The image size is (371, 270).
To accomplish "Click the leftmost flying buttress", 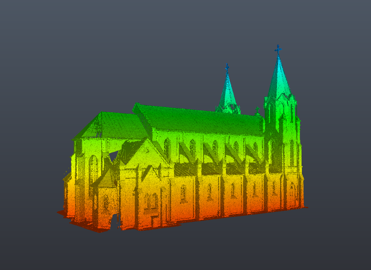I will (x=185, y=151).
